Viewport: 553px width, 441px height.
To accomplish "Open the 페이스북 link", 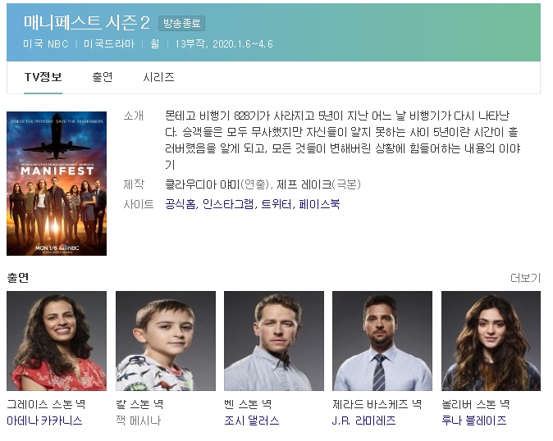I will coord(319,204).
